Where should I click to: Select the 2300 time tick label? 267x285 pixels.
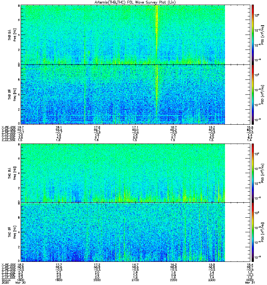tap(212, 280)
